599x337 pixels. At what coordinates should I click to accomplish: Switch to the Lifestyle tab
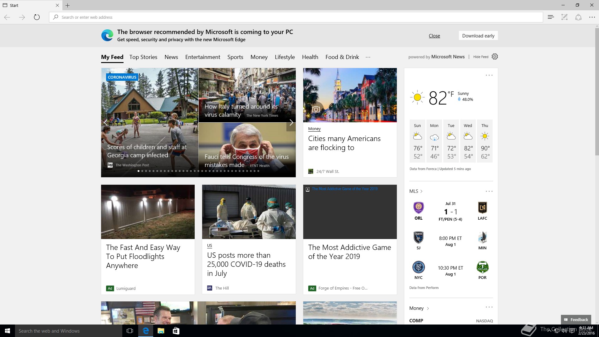pyautogui.click(x=285, y=57)
